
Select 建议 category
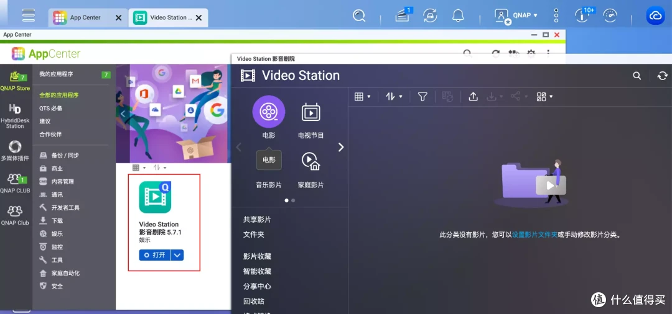(x=45, y=122)
